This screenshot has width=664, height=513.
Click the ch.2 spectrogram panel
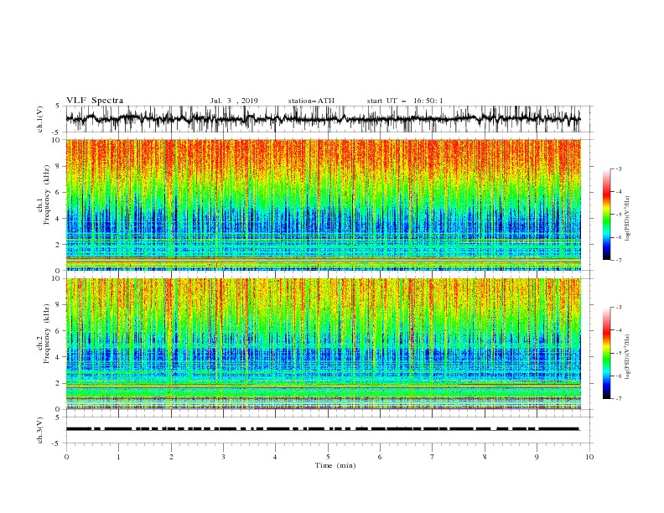(x=323, y=344)
